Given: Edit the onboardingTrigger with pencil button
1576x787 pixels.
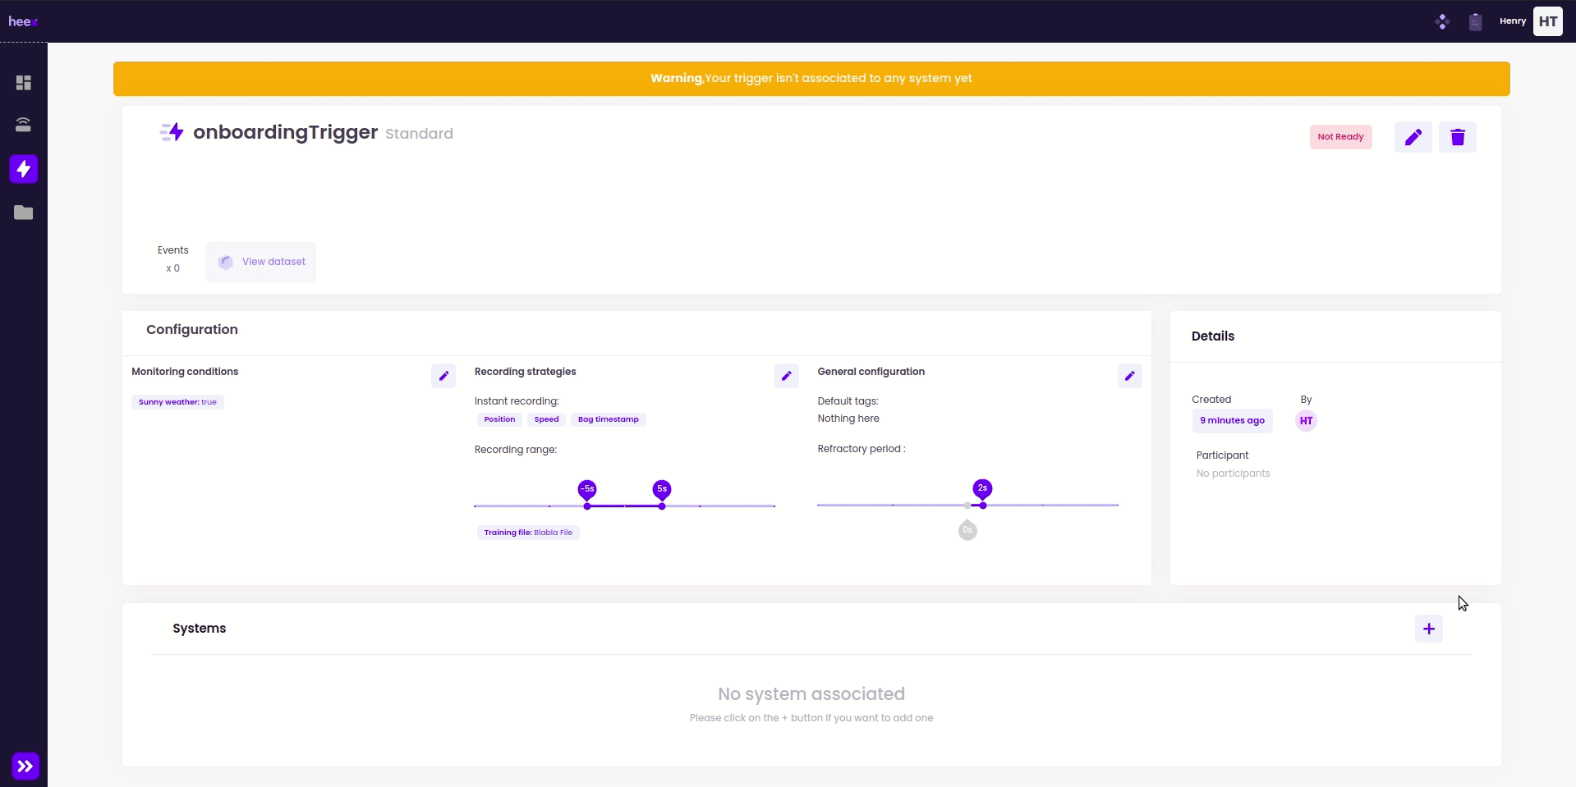Looking at the screenshot, I should tap(1413, 137).
